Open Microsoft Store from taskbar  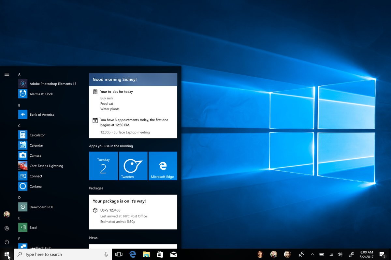(x=160, y=254)
